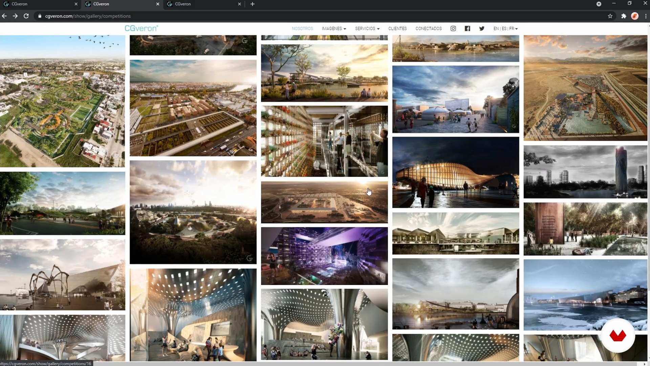Open the vertical plant wall interior image
The width and height of the screenshot is (650, 366).
[324, 141]
